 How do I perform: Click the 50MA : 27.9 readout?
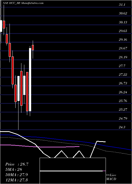point(16,175)
